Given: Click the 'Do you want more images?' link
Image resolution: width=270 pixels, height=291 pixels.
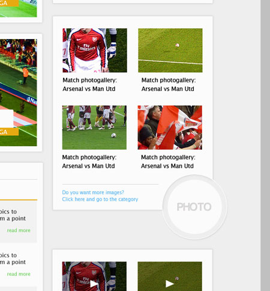Looking at the screenshot, I should tap(93, 192).
